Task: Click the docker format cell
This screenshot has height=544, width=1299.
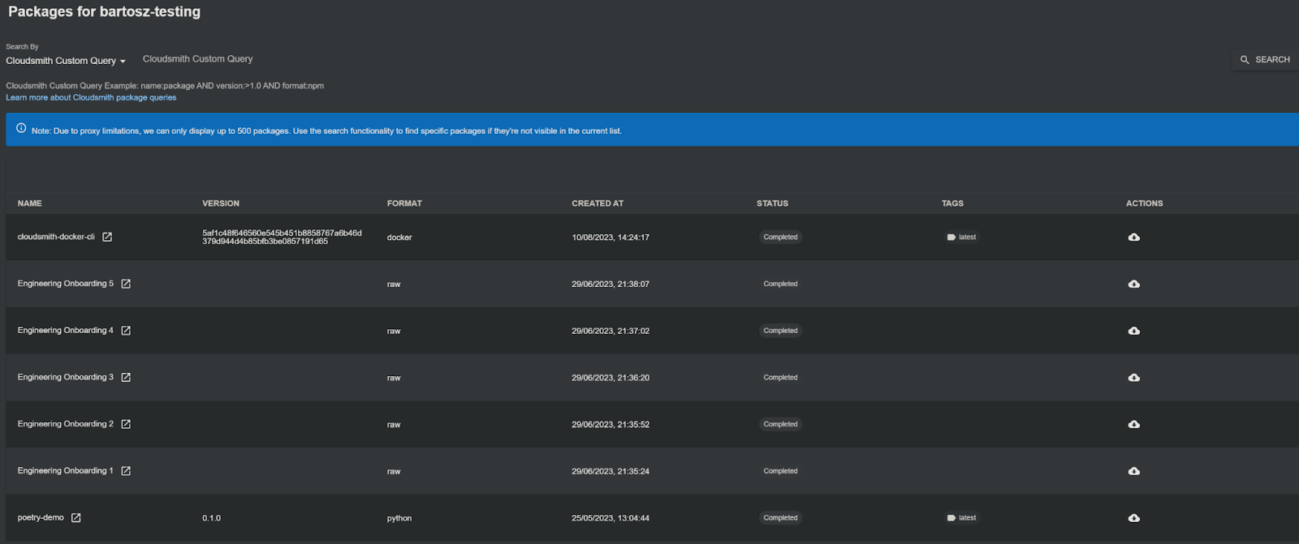Action: tap(399, 238)
